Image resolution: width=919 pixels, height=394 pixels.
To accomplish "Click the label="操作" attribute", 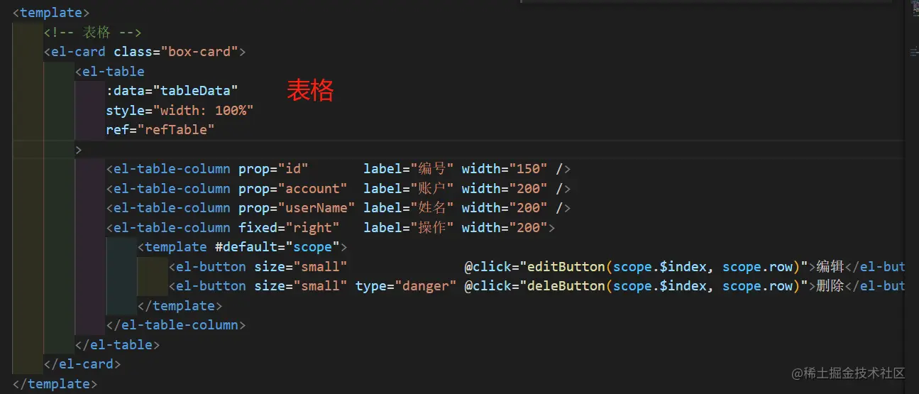I will pyautogui.click(x=409, y=228).
